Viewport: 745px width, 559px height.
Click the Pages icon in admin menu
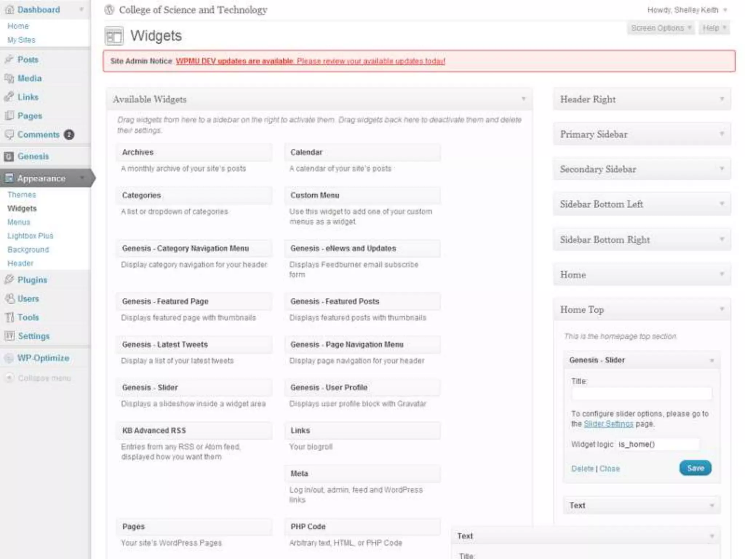click(9, 116)
